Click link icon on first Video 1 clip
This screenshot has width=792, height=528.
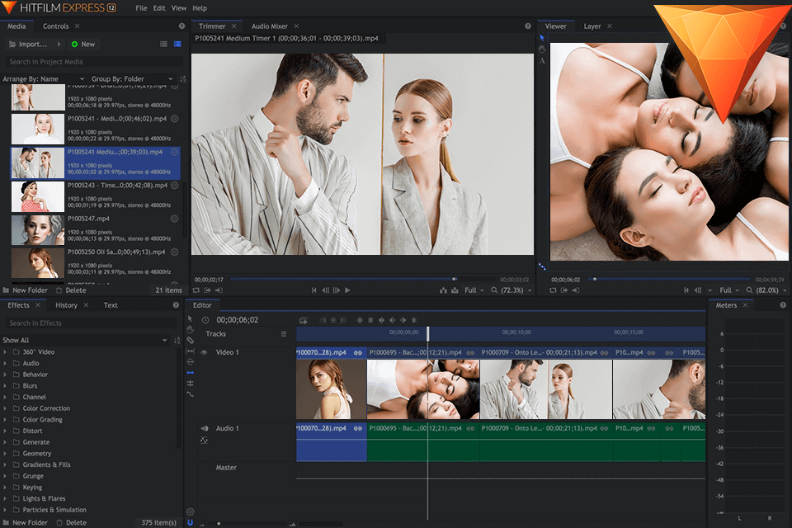coord(358,352)
